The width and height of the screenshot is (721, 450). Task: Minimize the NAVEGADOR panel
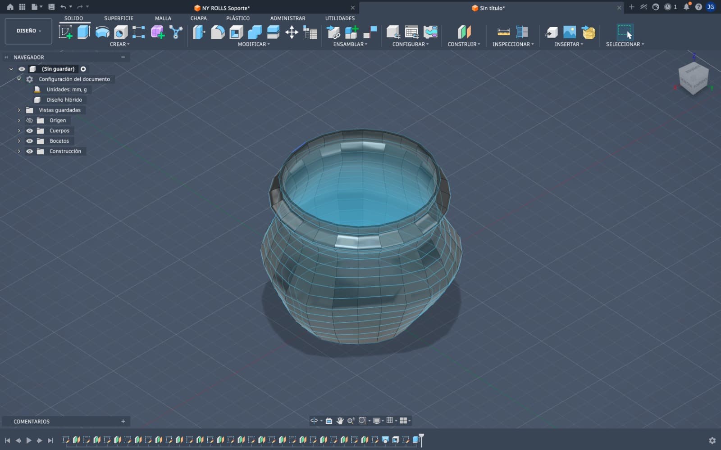123,57
